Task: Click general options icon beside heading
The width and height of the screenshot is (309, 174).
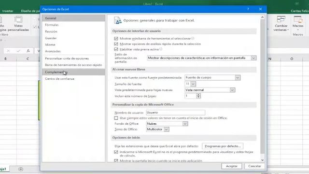Action: click(x=118, y=20)
